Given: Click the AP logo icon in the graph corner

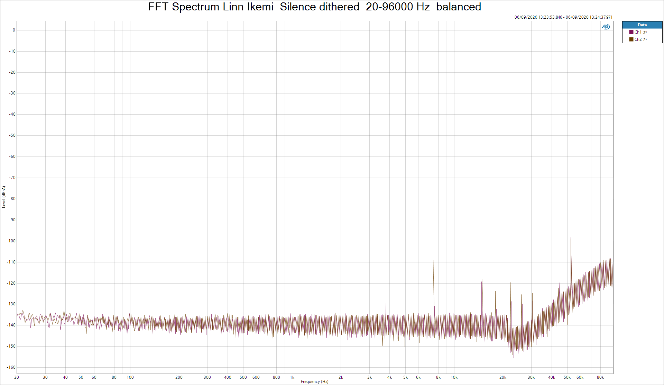Looking at the screenshot, I should click(606, 27).
